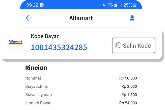Select the Biaya Layanan amount Rp 1.500

point(129,95)
